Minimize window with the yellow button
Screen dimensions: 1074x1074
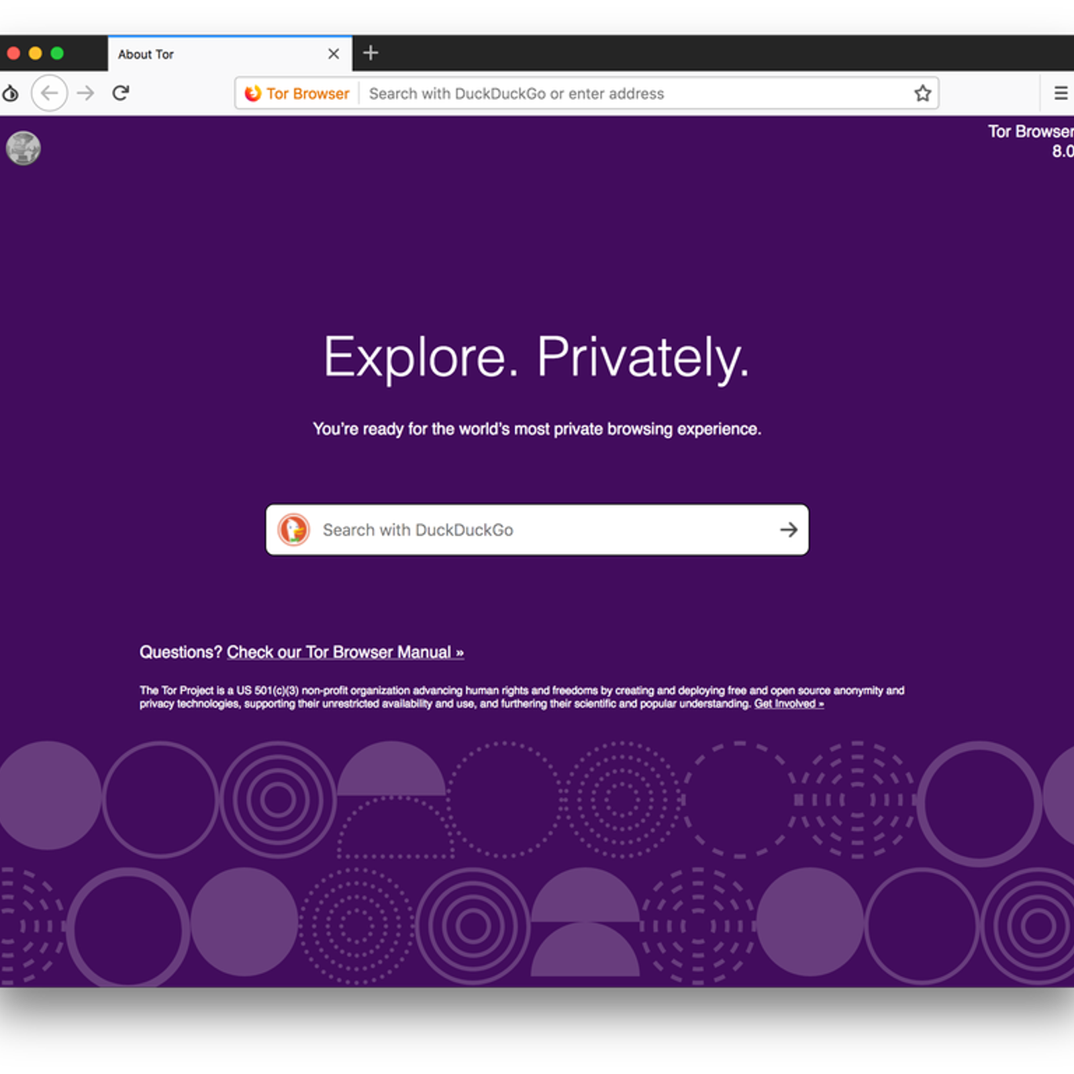point(36,53)
